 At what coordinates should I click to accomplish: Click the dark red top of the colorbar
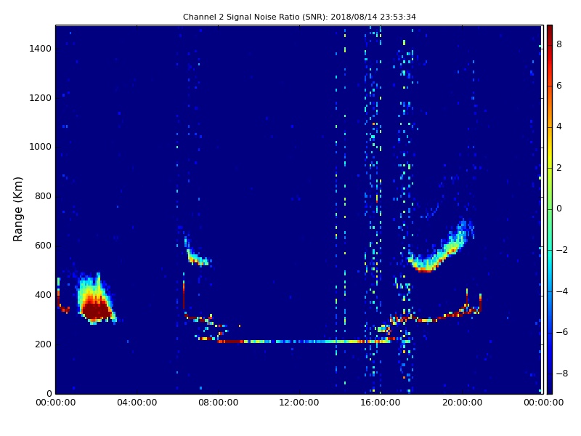[x=550, y=31]
